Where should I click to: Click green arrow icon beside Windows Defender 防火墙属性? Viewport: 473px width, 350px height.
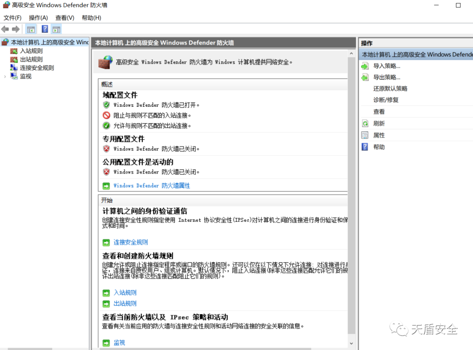tap(106, 186)
